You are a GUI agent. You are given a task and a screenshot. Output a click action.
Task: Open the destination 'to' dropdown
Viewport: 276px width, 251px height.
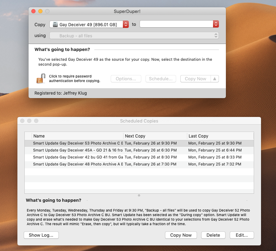[x=179, y=24]
